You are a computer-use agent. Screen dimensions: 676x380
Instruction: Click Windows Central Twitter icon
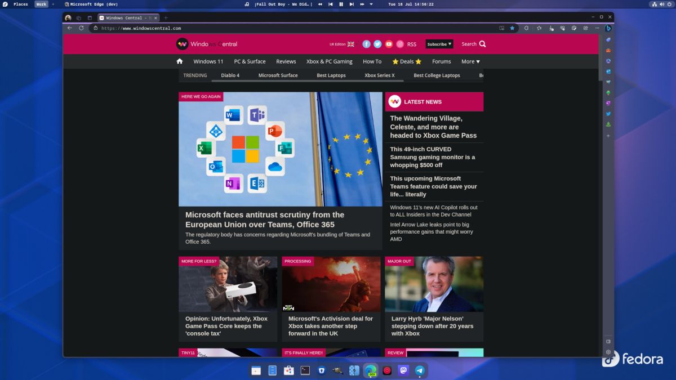tap(377, 44)
